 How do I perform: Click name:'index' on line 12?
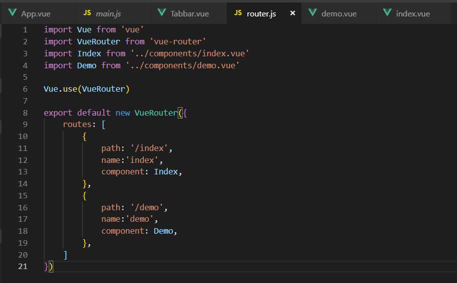(130, 160)
